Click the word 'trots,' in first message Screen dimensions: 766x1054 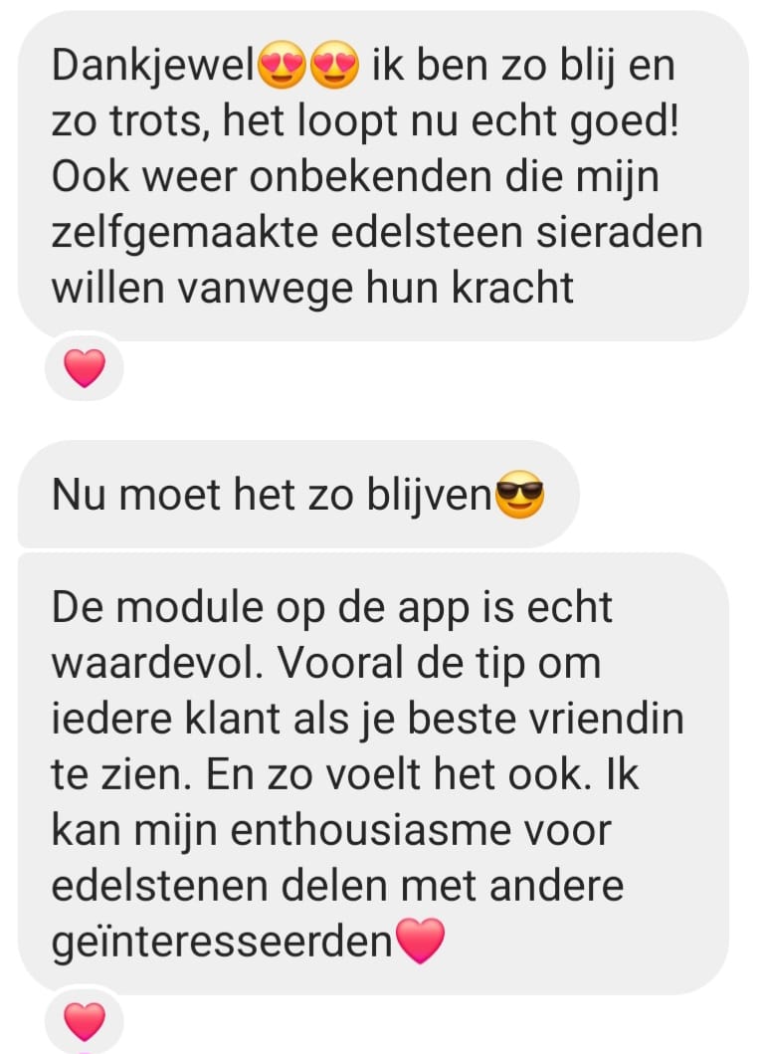tap(158, 121)
